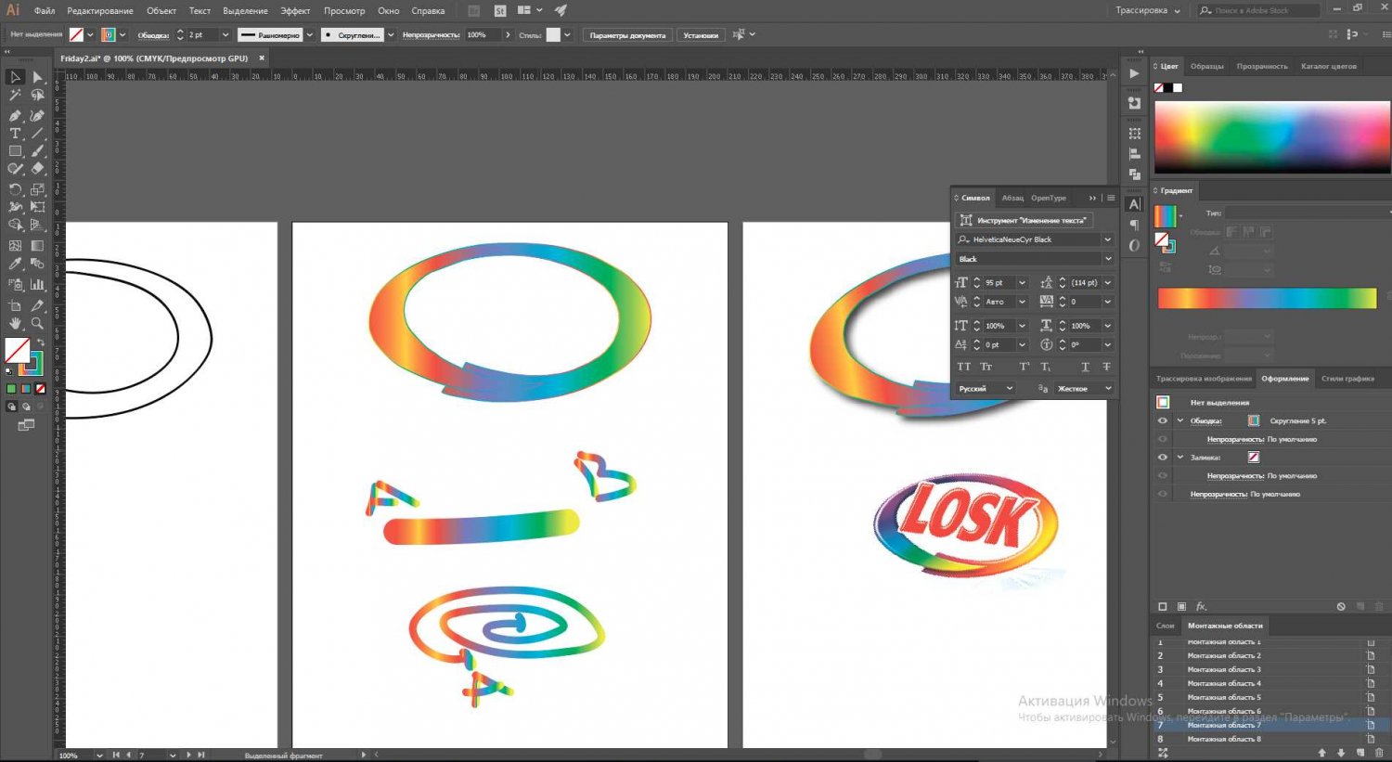
Task: Select the Paintbrush tool
Action: click(37, 151)
